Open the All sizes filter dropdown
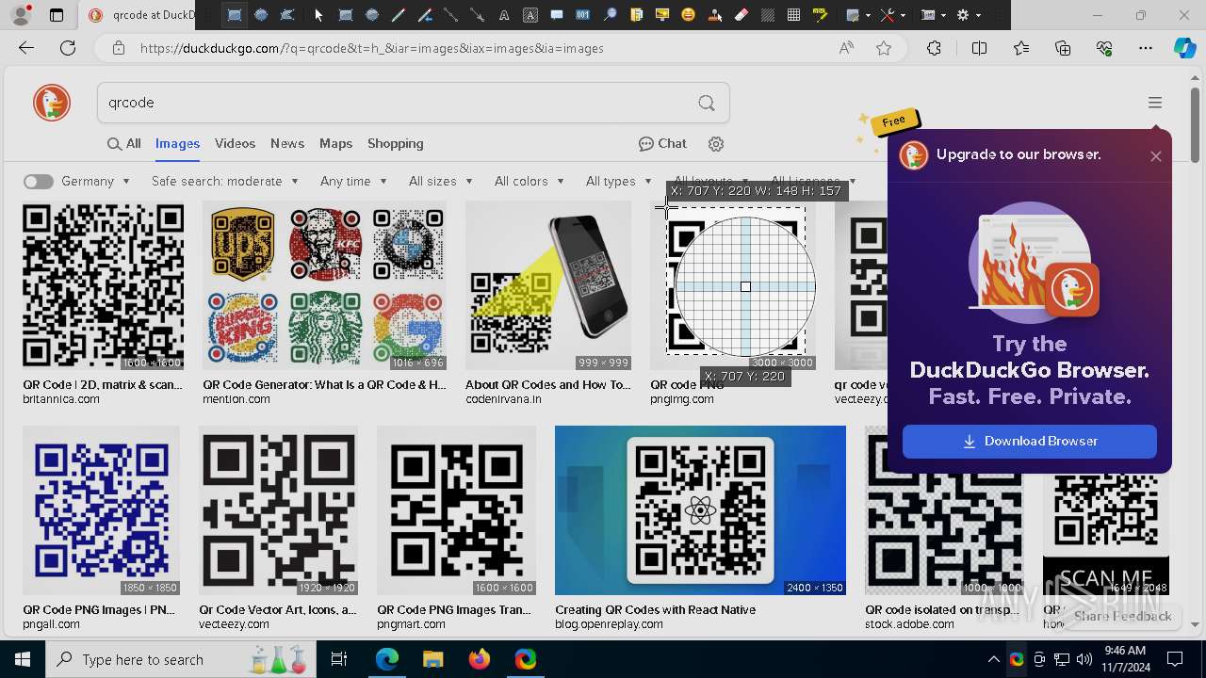 point(440,181)
